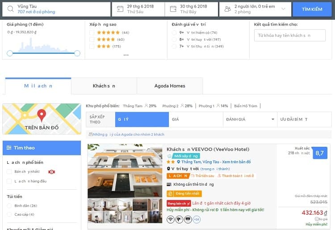Open the Biển Hồ Tràm neighborhood link
335x230 pixels.
246,106
